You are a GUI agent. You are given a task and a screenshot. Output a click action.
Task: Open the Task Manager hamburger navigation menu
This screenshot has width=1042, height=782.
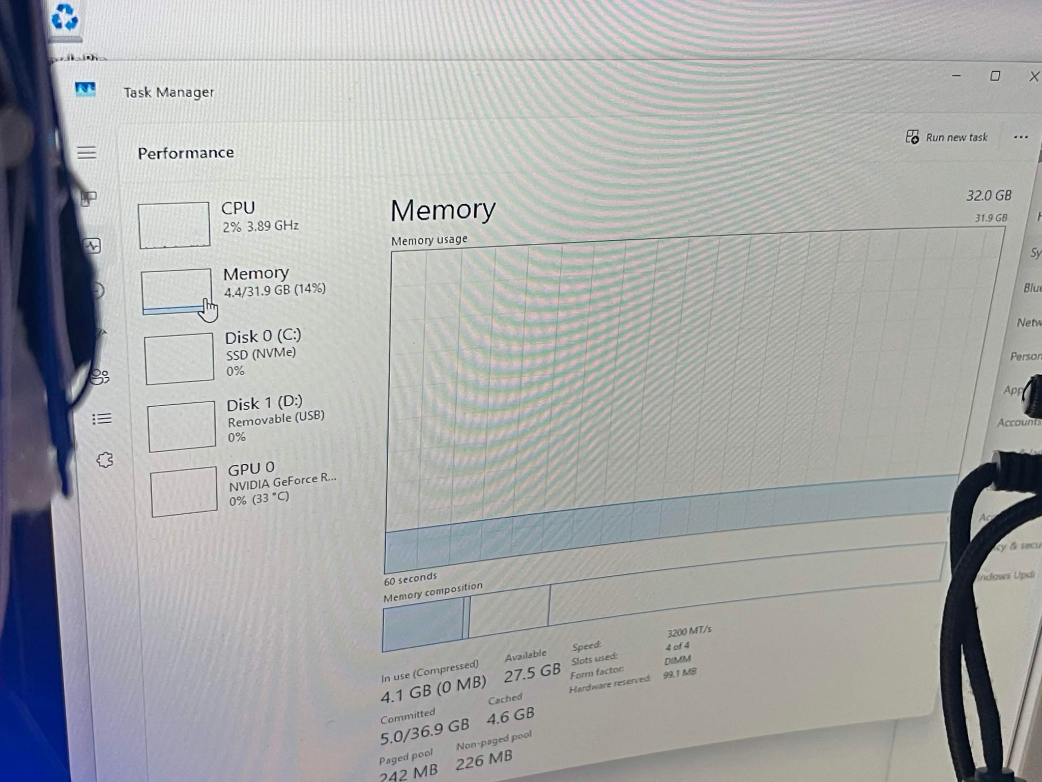point(86,152)
